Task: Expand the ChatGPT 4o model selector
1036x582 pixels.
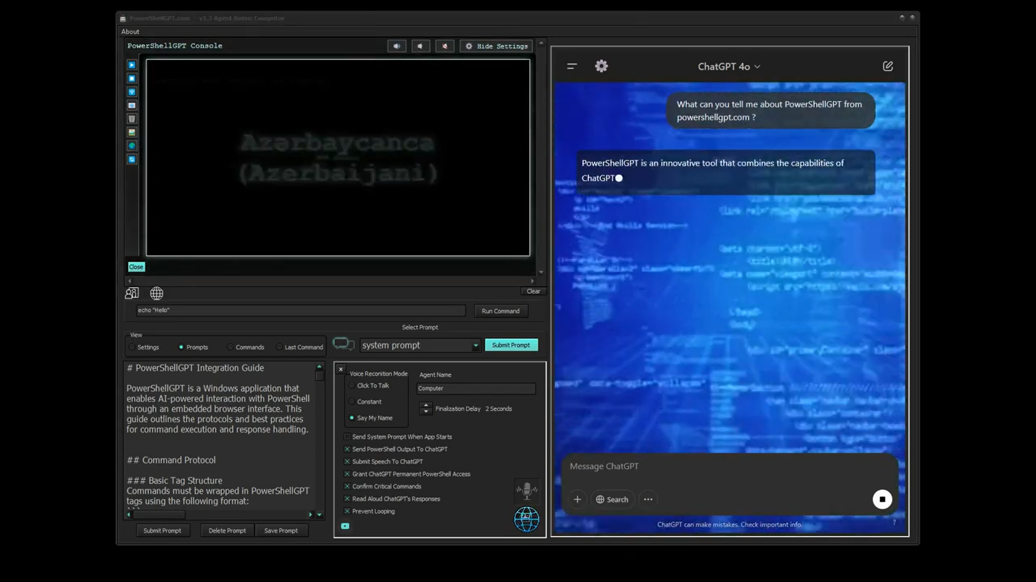Action: click(729, 66)
